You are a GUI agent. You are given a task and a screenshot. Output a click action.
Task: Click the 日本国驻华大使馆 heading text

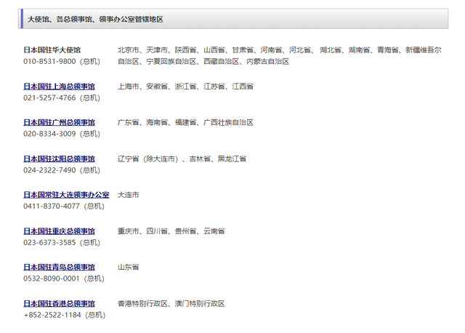pyautogui.click(x=52, y=50)
